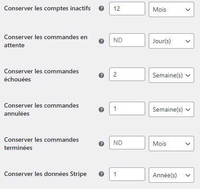Click the Conserver les comptes inactifs label

[x=47, y=9]
